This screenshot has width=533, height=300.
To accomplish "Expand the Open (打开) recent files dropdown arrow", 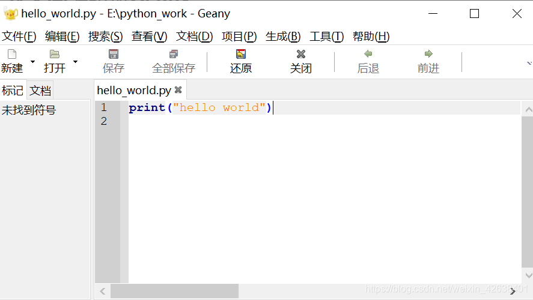I will coord(76,62).
